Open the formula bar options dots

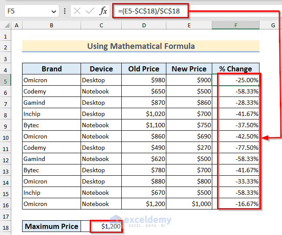tap(65, 11)
